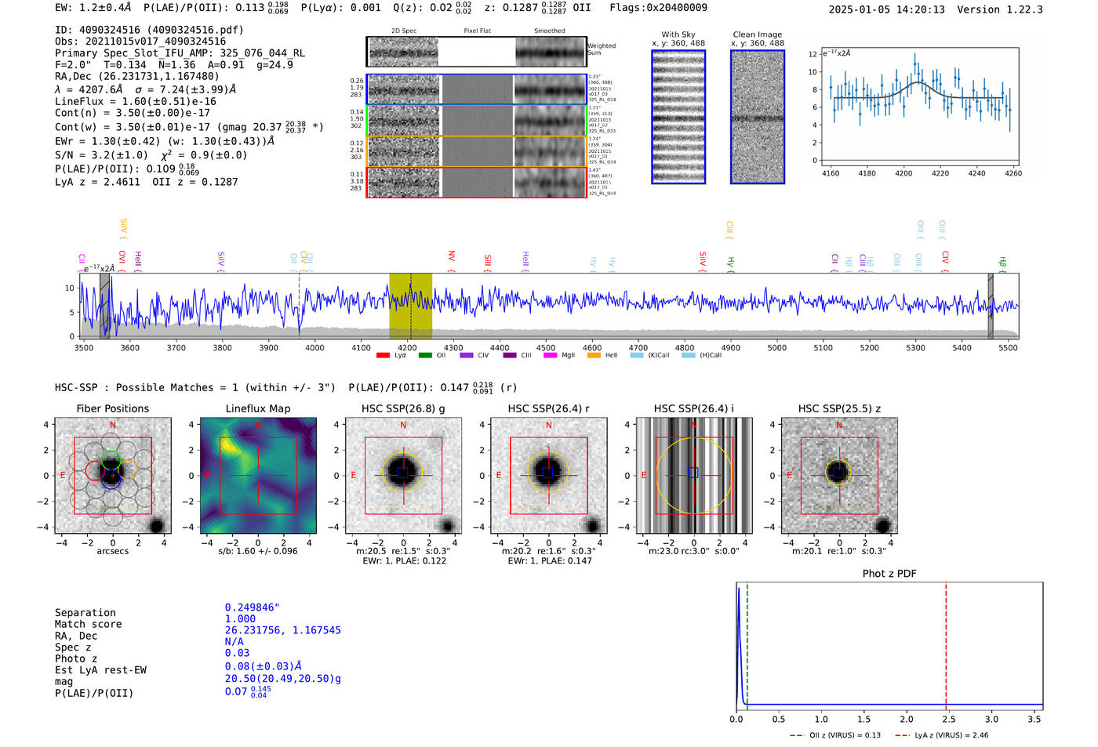Screen dimensions: 1098x747
Task: Select the OII z (VIRUS) = 0.13 legend entry
Action: point(835,735)
